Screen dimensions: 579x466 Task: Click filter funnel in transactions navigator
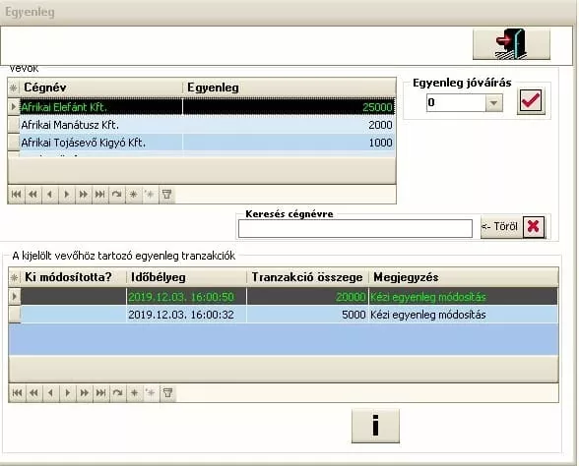(167, 393)
